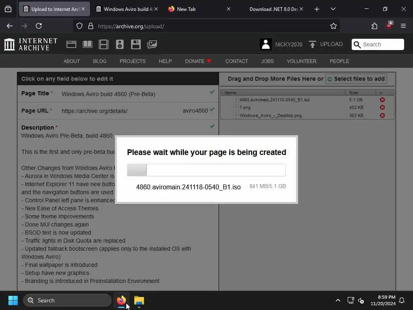Click the upload arrow icon
Screen dimensions: 413x310
(313, 44)
